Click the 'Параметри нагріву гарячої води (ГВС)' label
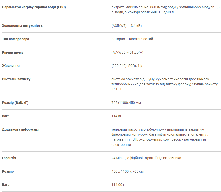The height and width of the screenshot is (192, 221). point(34,7)
